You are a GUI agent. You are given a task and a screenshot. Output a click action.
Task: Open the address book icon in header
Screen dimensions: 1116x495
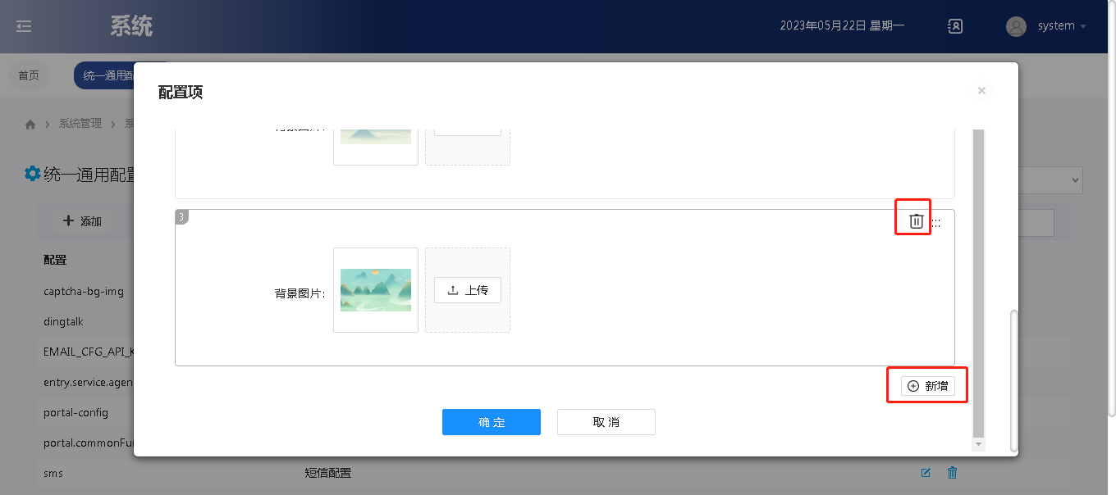(955, 26)
